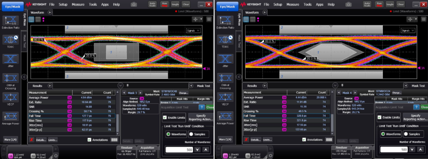Select Samples radio button in left window

pos(191,134)
